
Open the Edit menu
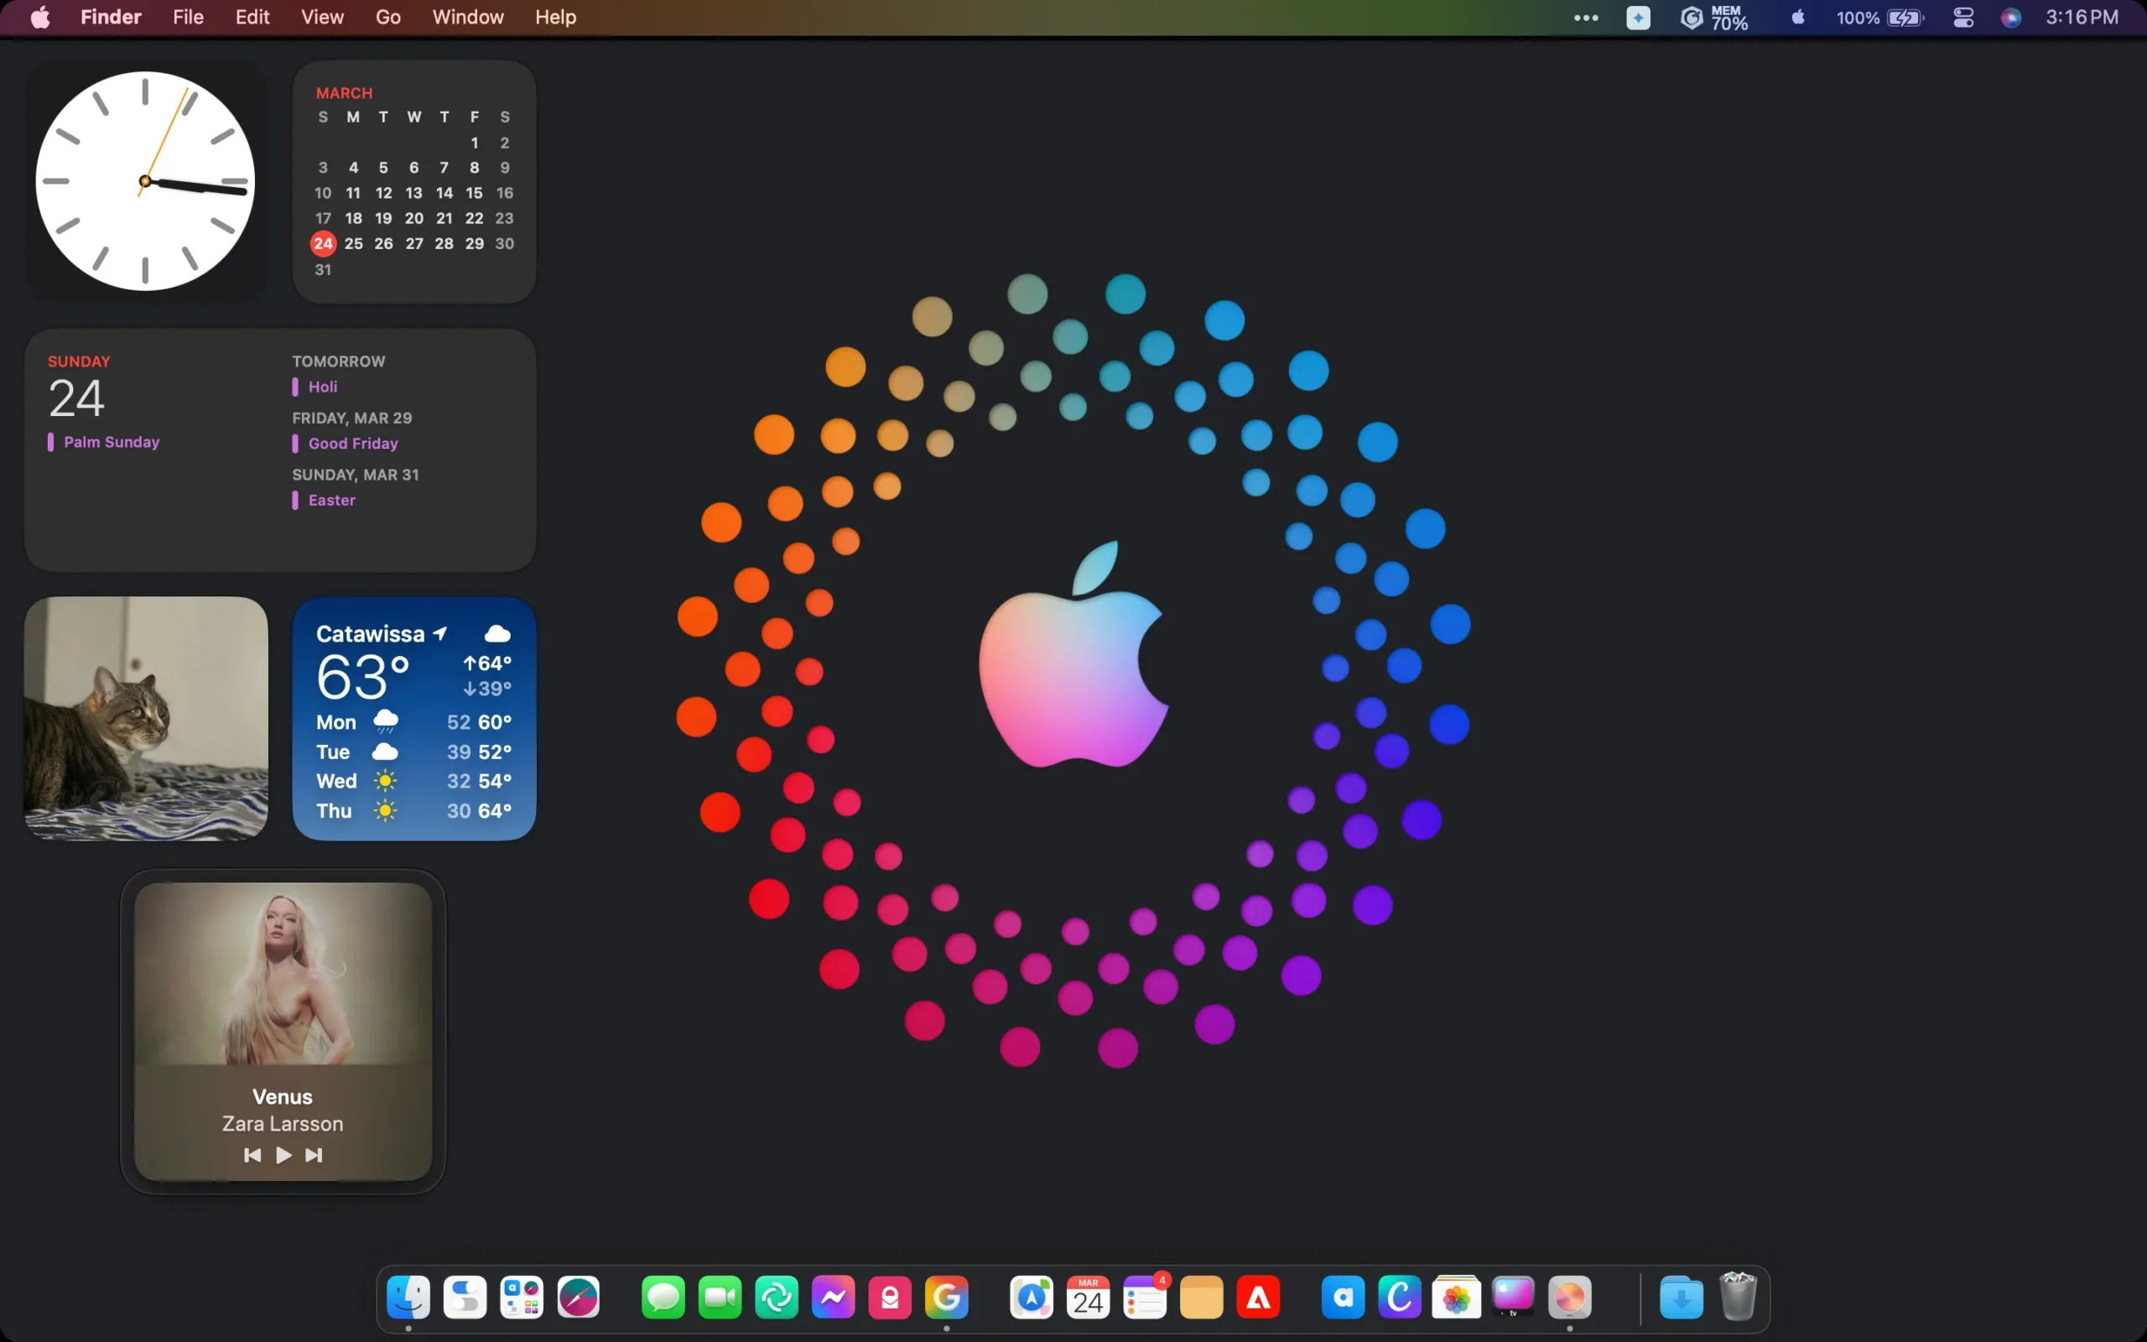coord(252,18)
